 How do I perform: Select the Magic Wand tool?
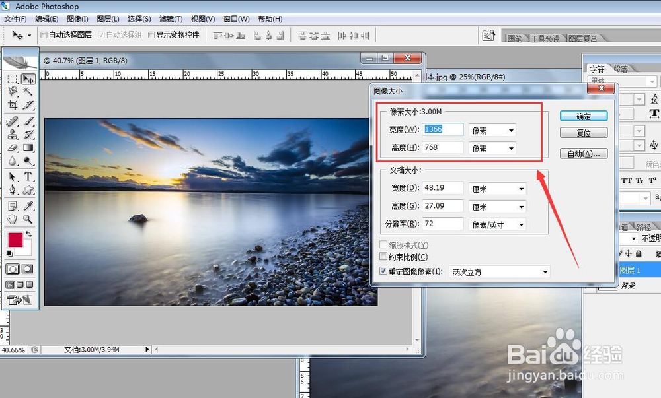[x=28, y=91]
